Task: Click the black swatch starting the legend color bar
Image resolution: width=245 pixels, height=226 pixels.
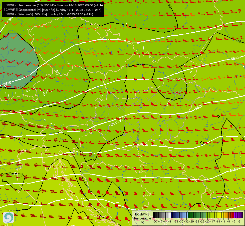Action: 154,215
